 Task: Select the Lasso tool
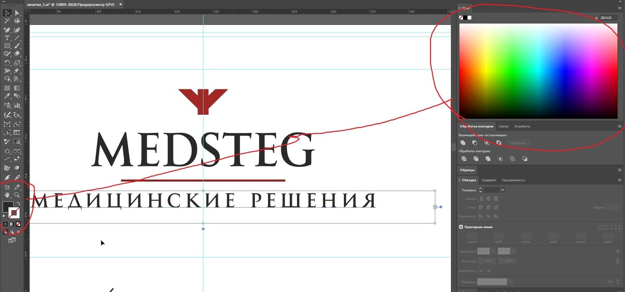(x=17, y=20)
